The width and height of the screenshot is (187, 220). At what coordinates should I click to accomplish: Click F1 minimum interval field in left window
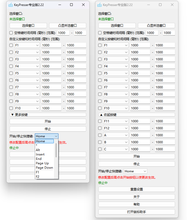(51, 45)
